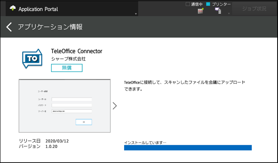The height and width of the screenshot is (163, 278).
Task: Click the installation progress bar
Action: 188,148
